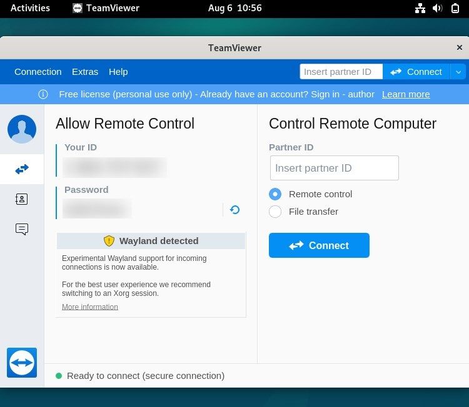Click the Partner ID field under Control Remote Computer
Viewport: 469px width, 407px height.
click(335, 168)
